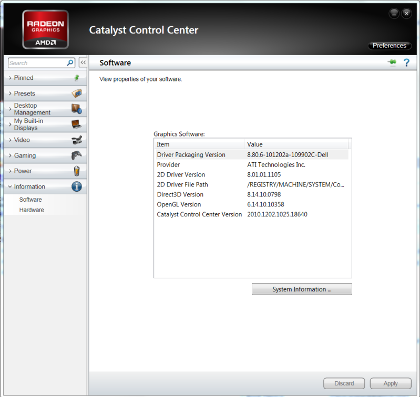Click the Desktop Management monitor icon
The image size is (420, 397).
point(77,109)
